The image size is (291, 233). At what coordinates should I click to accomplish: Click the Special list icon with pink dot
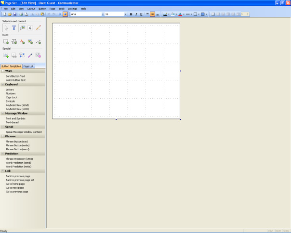[38, 55]
